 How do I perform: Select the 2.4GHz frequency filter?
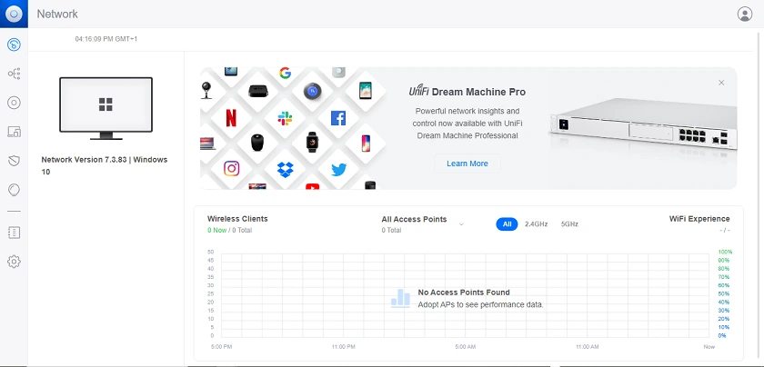click(x=536, y=223)
